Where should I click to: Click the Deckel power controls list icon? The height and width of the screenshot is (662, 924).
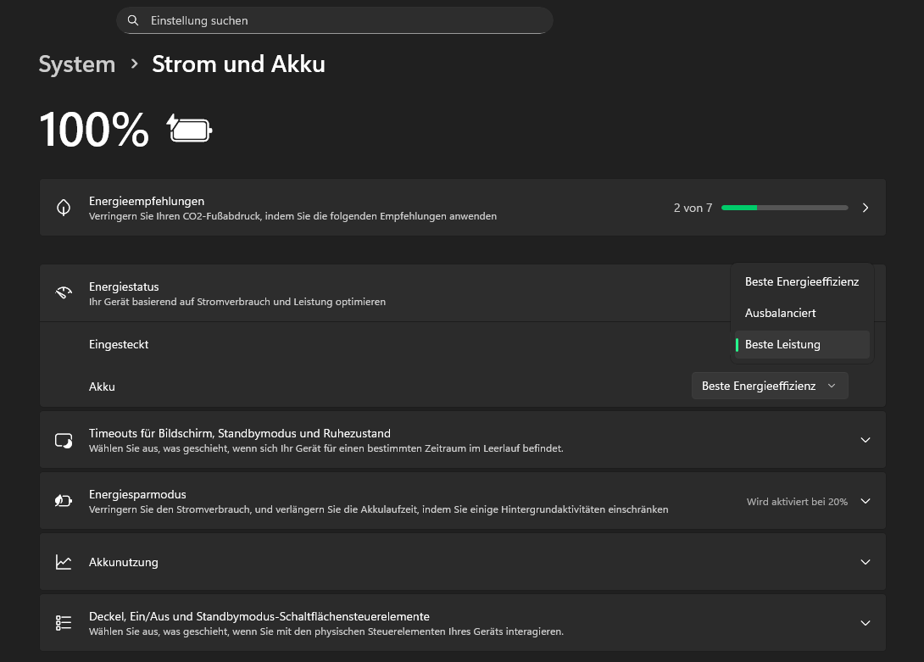point(64,623)
